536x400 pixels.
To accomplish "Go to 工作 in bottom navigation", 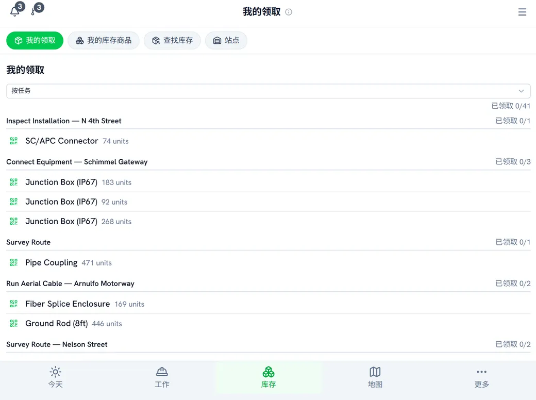I will pos(162,377).
